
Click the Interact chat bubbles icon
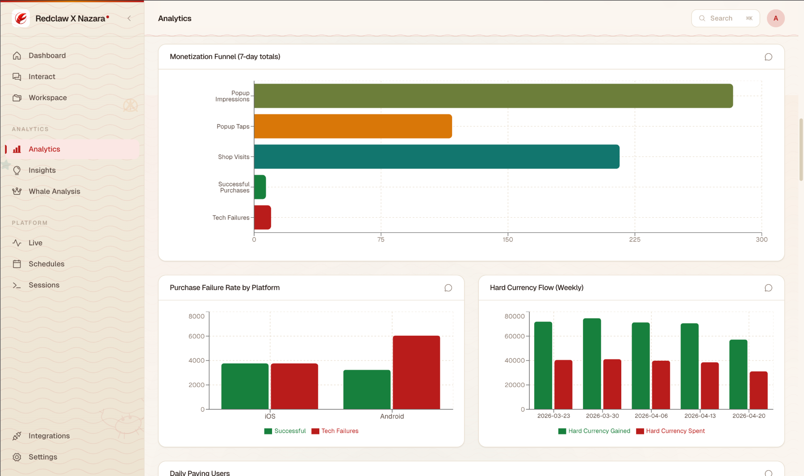(17, 76)
